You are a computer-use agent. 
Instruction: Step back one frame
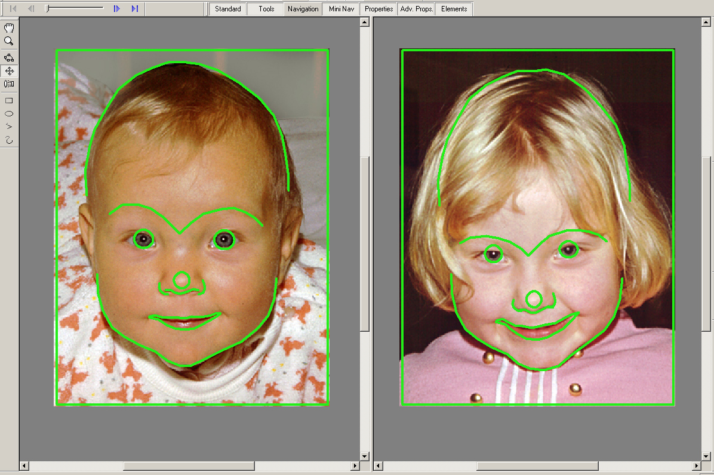(31, 8)
